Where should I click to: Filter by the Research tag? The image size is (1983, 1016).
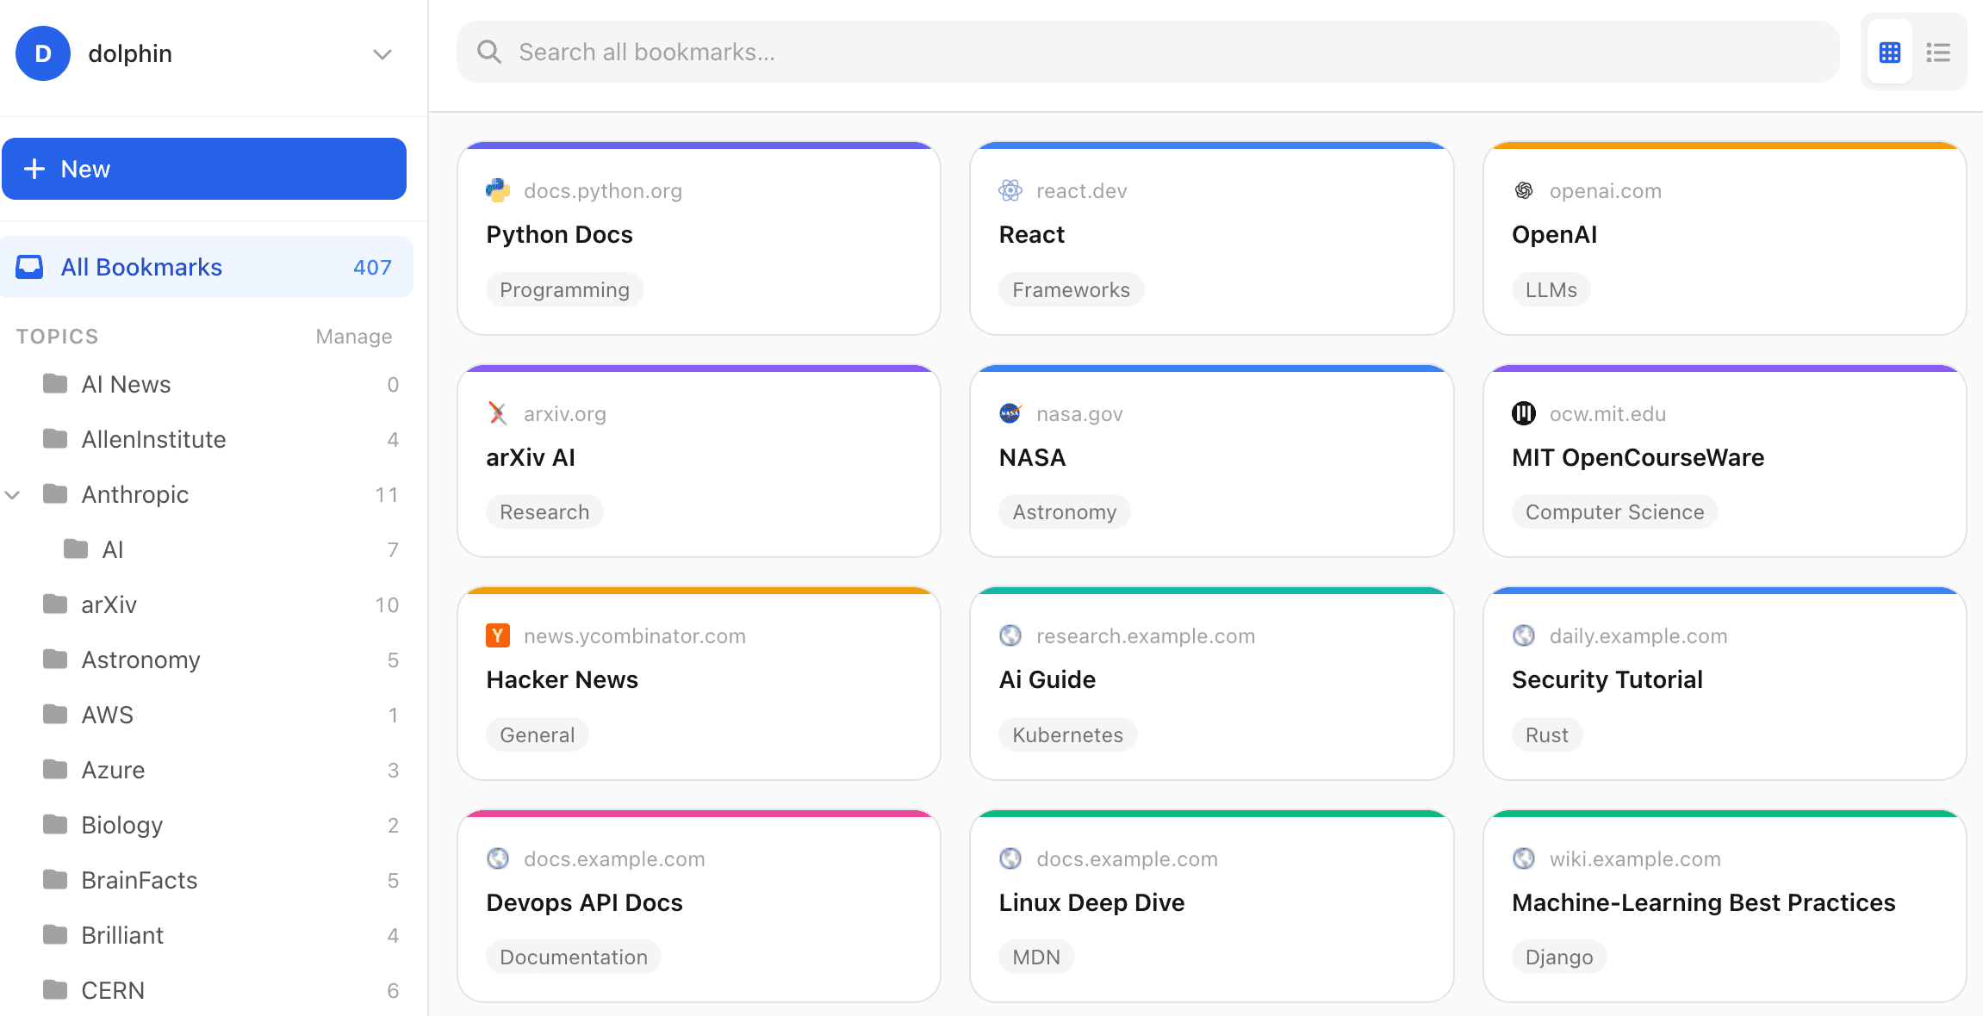click(544, 511)
